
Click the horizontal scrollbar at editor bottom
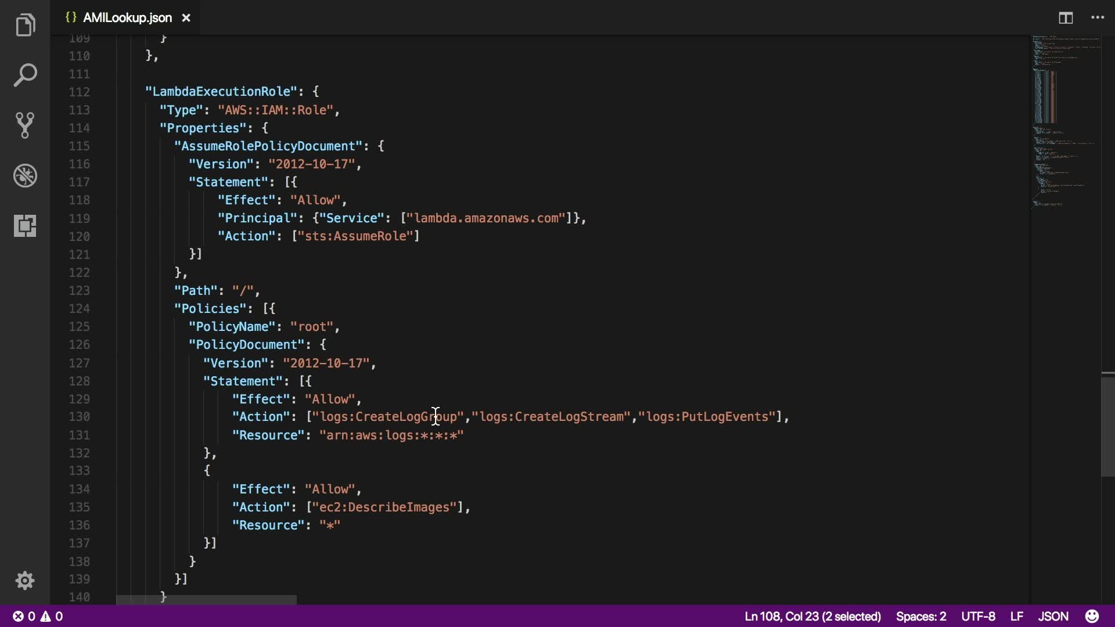[x=206, y=600]
